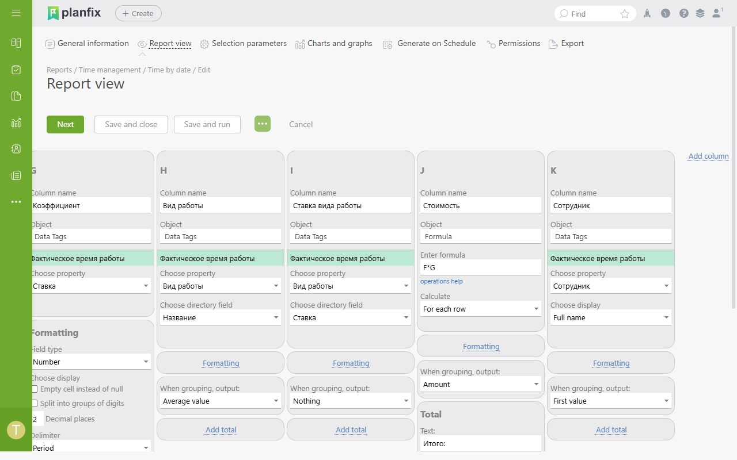This screenshot has height=460, width=737.
Task: Click the Decimal places number field
Action: pos(37,419)
